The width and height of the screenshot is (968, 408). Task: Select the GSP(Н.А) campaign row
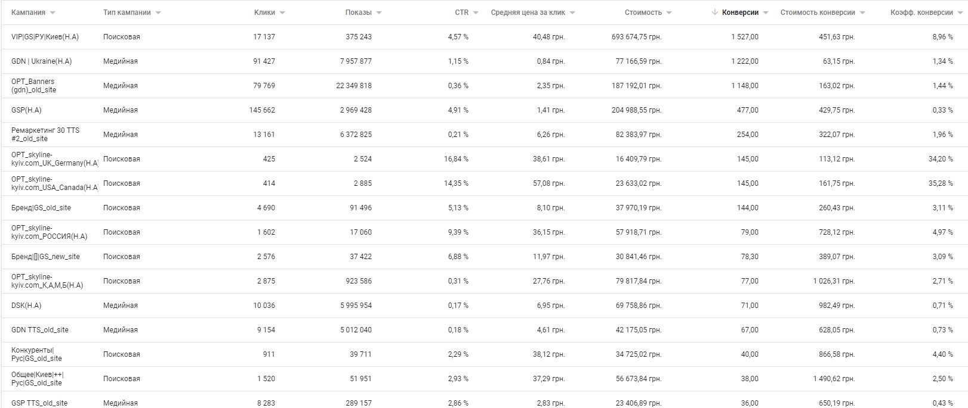click(x=484, y=110)
